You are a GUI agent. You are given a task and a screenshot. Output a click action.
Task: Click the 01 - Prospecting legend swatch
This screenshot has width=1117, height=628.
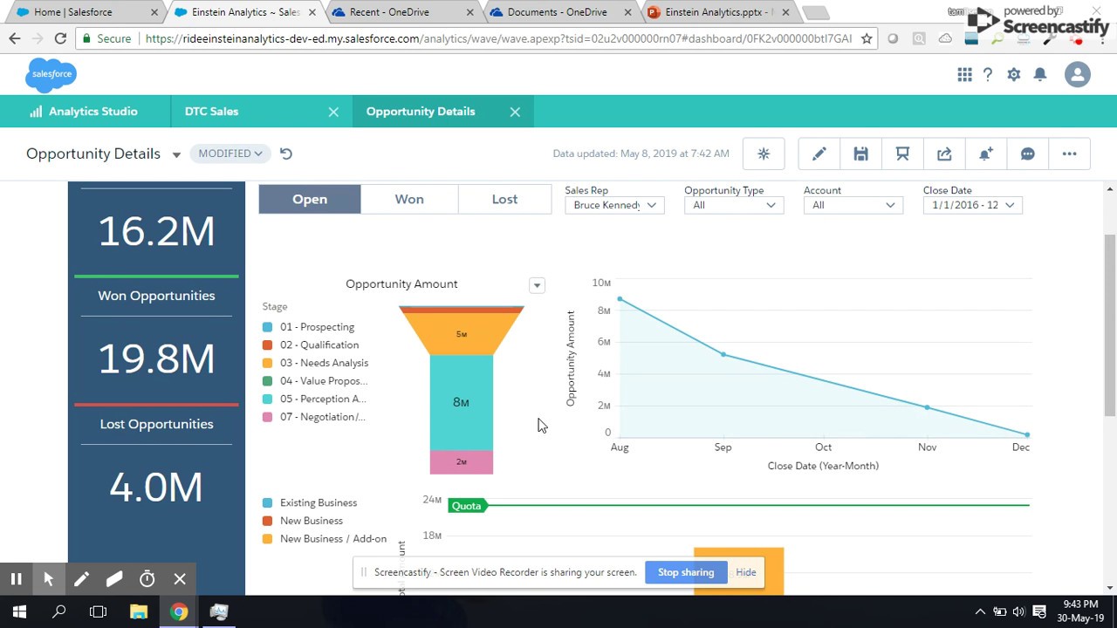[x=268, y=327]
